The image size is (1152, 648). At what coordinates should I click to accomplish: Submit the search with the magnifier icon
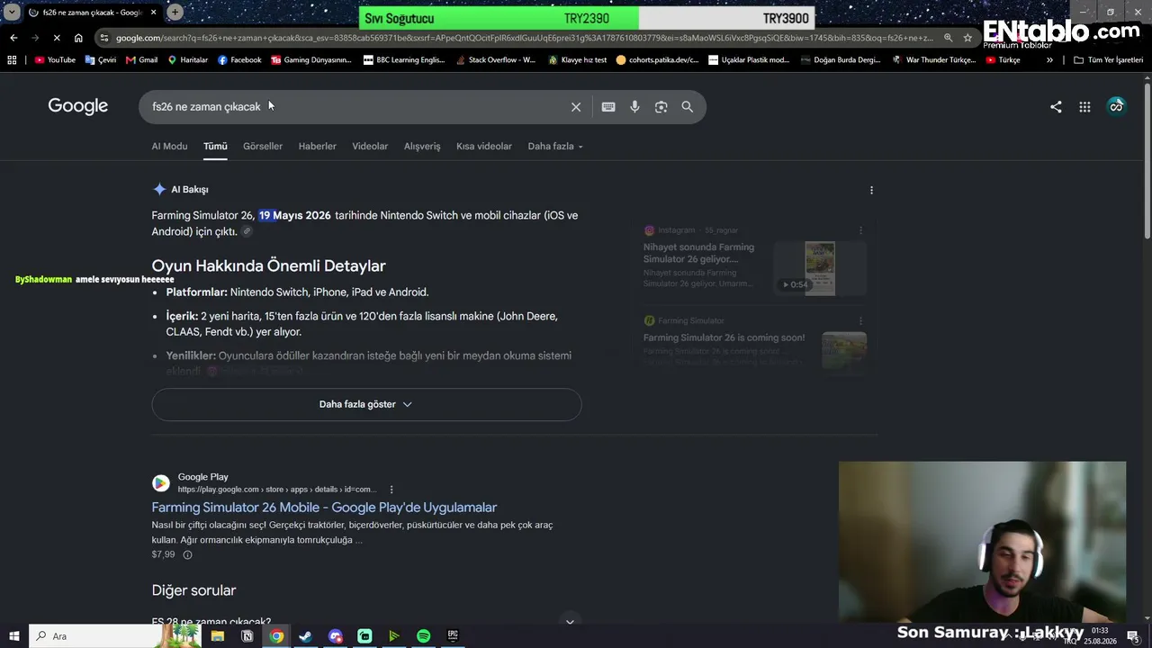coord(688,107)
